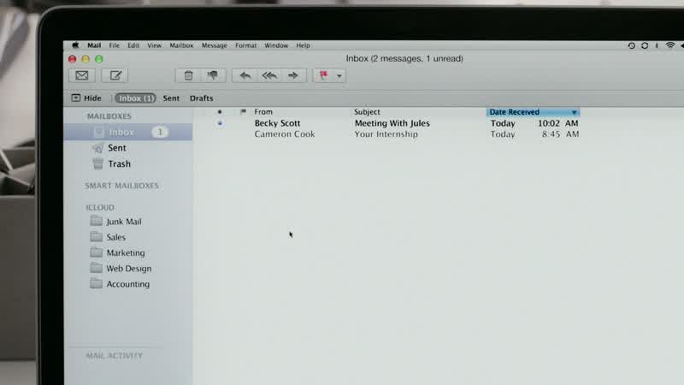Open the File menu
This screenshot has height=385, width=684.
pyautogui.click(x=115, y=45)
